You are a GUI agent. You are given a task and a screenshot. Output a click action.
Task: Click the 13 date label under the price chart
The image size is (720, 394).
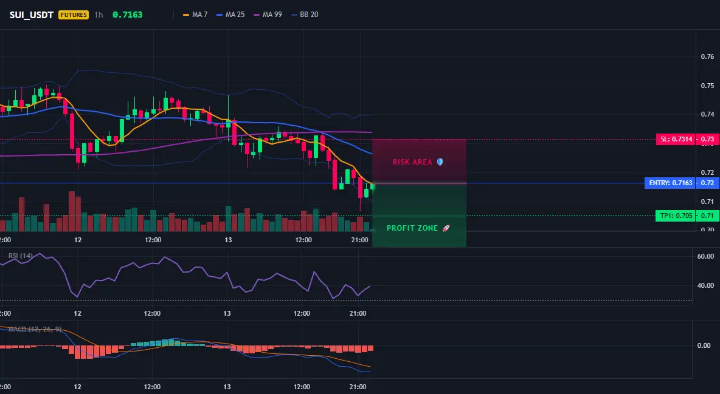[x=228, y=240]
